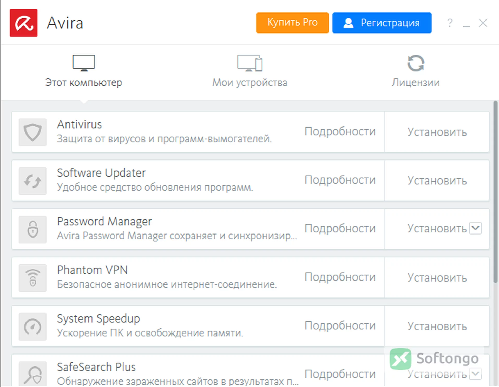Click the Password Manager product title
499x387 pixels.
(x=104, y=222)
